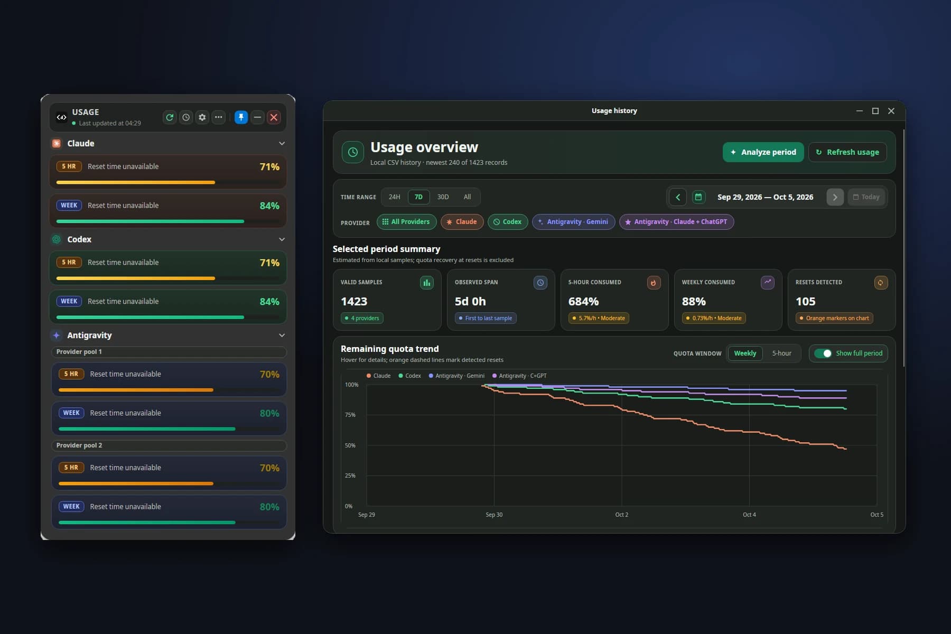This screenshot has height=634, width=951.
Task: Collapse the Antigravity section chevron
Action: (x=282, y=335)
